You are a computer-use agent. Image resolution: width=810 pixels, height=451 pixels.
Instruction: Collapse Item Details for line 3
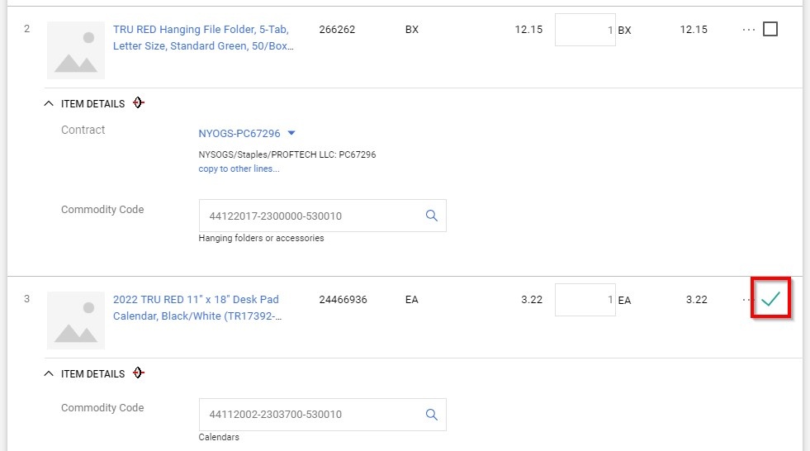click(49, 374)
